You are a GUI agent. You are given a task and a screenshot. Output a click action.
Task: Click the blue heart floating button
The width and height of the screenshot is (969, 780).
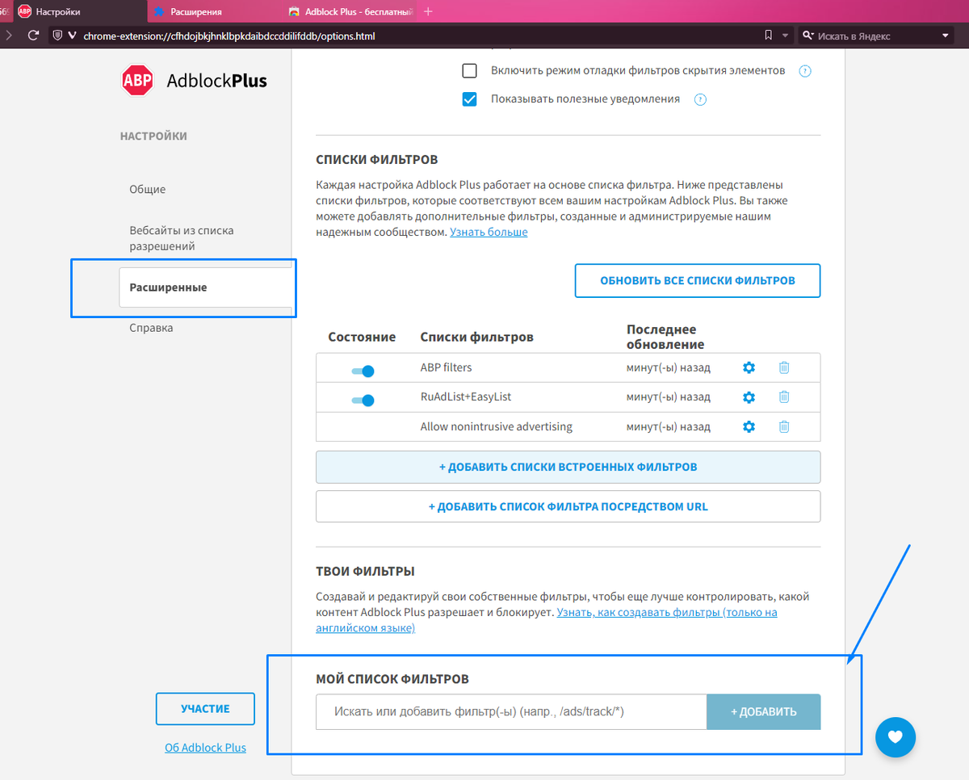point(895,736)
